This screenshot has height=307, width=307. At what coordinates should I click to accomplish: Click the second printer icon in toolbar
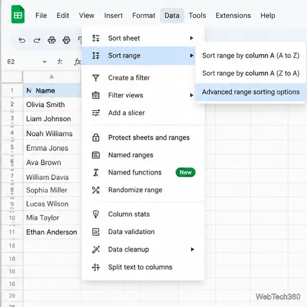[x=66, y=40]
